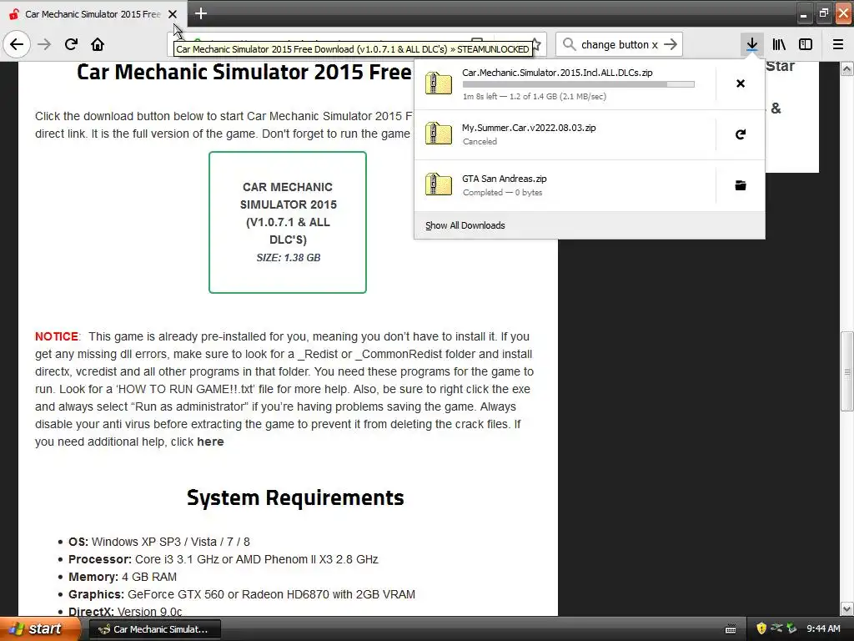Click the 'Memory: 4 GB RAM' requirement
The height and width of the screenshot is (641, 854).
123,577
